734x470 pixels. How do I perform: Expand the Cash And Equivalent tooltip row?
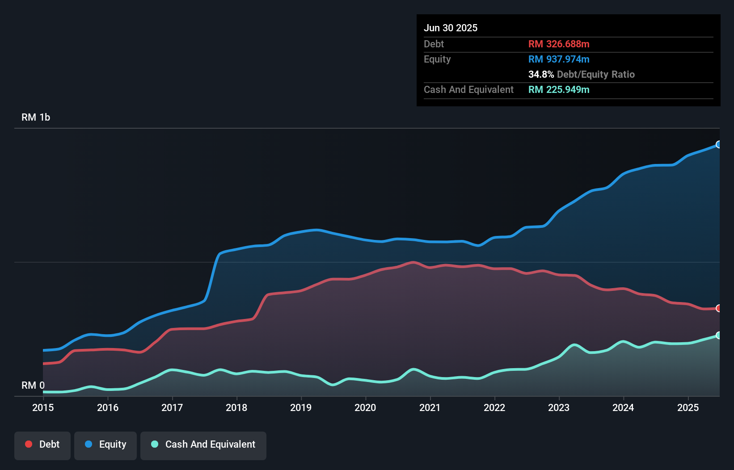pyautogui.click(x=468, y=89)
